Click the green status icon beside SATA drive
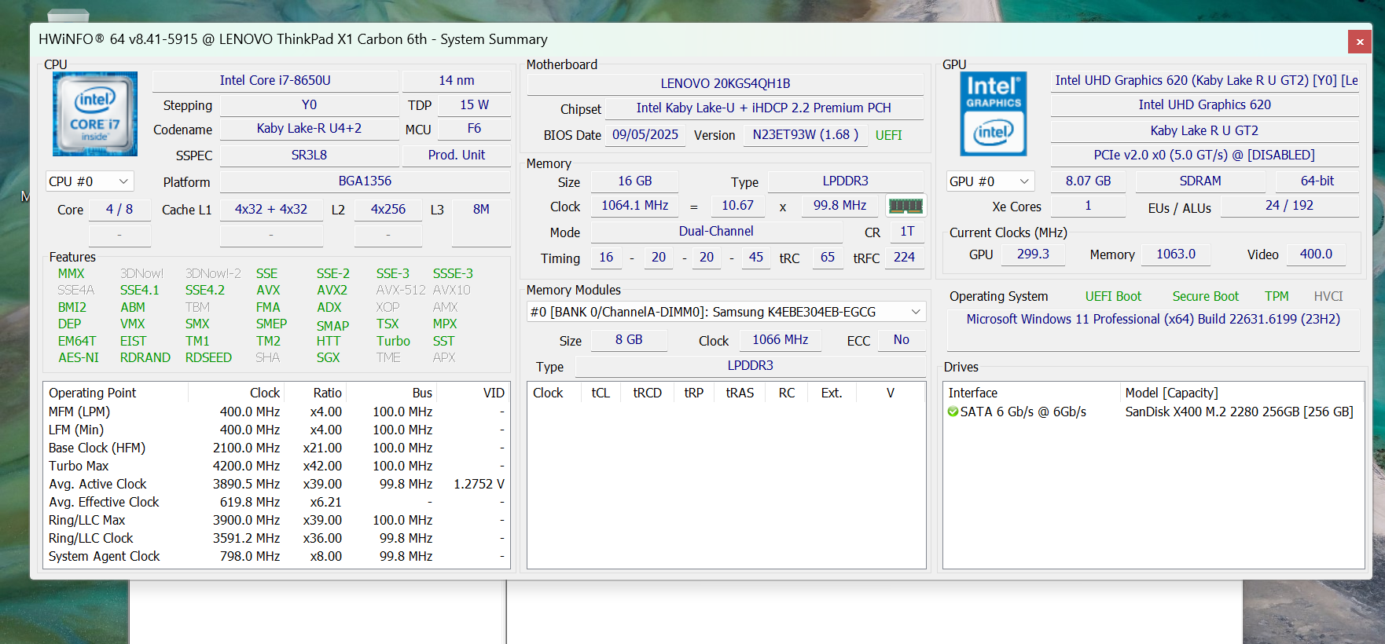 pos(953,412)
